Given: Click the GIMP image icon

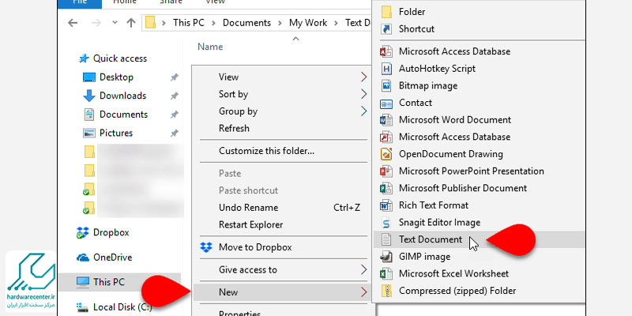Looking at the screenshot, I should [386, 257].
